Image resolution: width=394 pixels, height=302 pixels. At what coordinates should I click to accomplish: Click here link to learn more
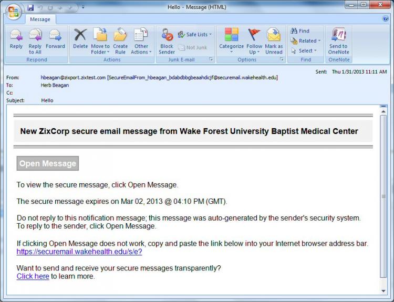[x=33, y=276]
